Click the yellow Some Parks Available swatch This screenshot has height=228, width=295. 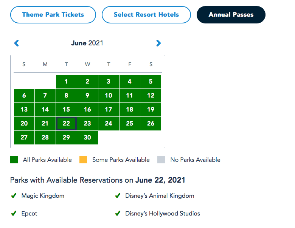[x=83, y=160]
